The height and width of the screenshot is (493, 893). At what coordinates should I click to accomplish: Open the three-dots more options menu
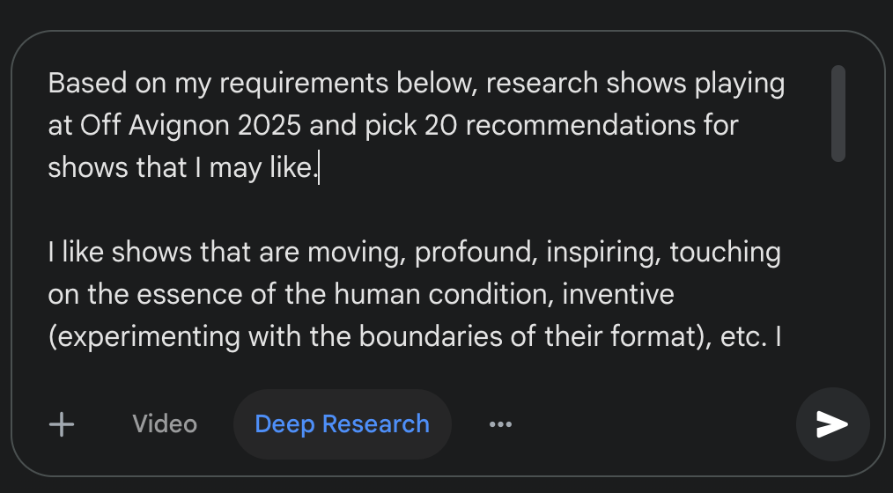pos(500,424)
